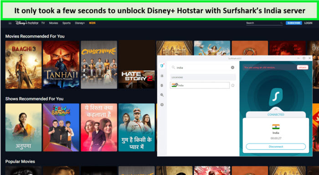The image size is (319, 175).
Task: Open the Ghum Hai Kisikey Pyaar Meiin thumbnail
Action: (137, 127)
